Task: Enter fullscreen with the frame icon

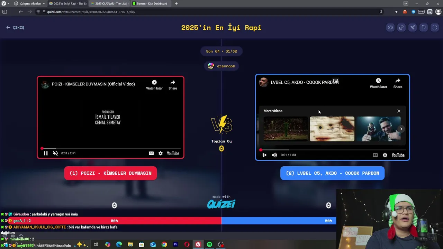Action: 435,28
